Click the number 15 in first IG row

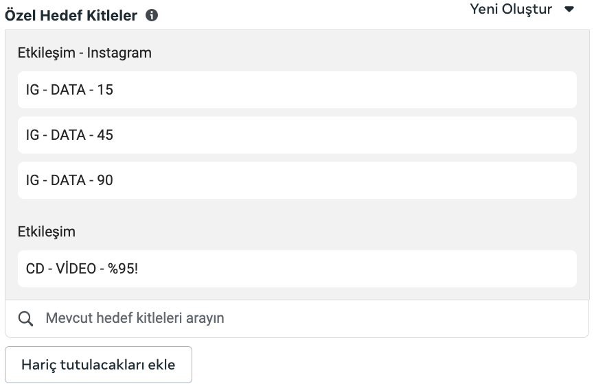(105, 90)
